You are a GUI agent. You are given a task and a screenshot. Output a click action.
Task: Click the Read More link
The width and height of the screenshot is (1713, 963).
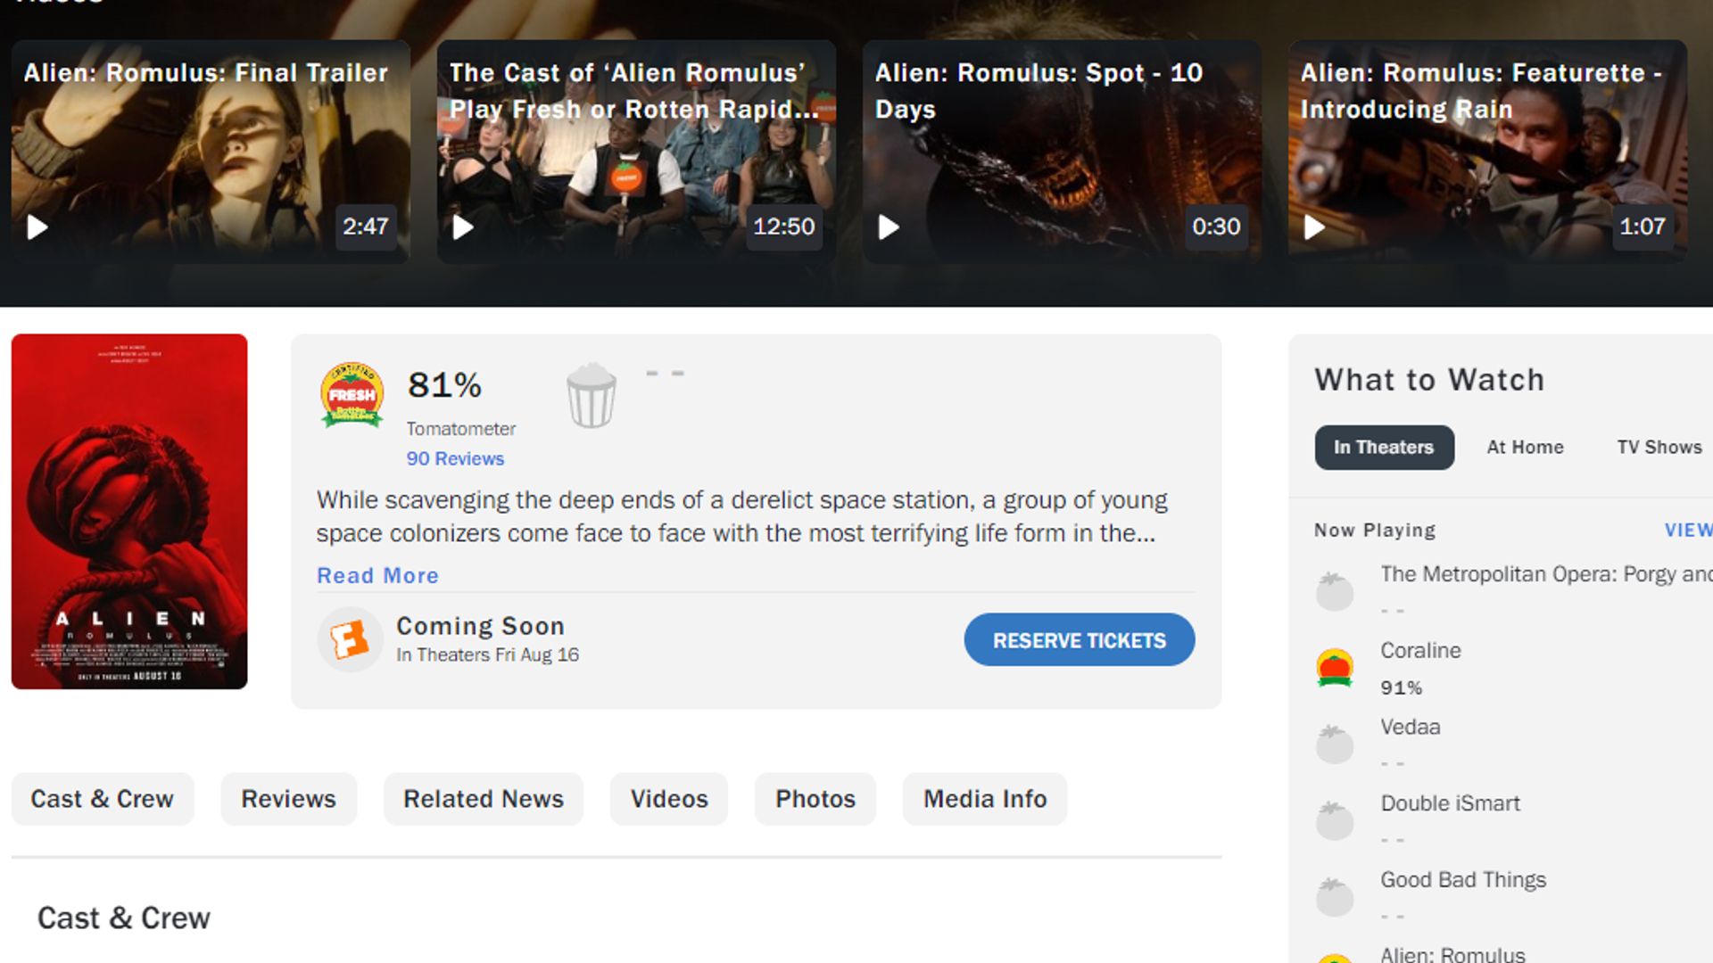click(x=377, y=575)
